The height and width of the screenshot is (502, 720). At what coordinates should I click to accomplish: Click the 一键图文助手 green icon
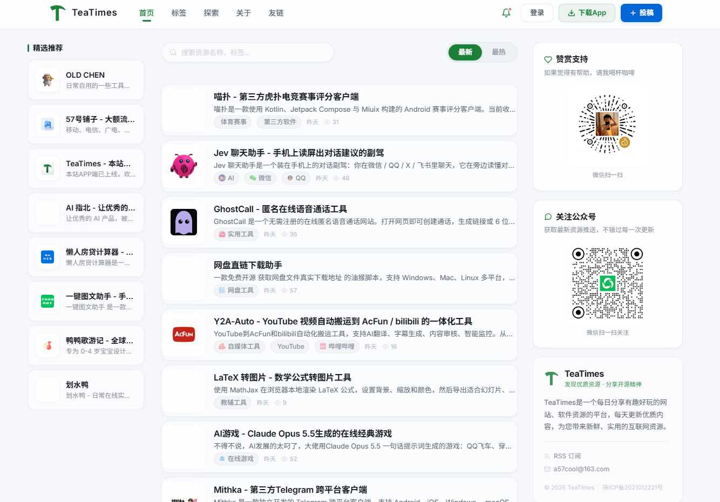[47, 301]
